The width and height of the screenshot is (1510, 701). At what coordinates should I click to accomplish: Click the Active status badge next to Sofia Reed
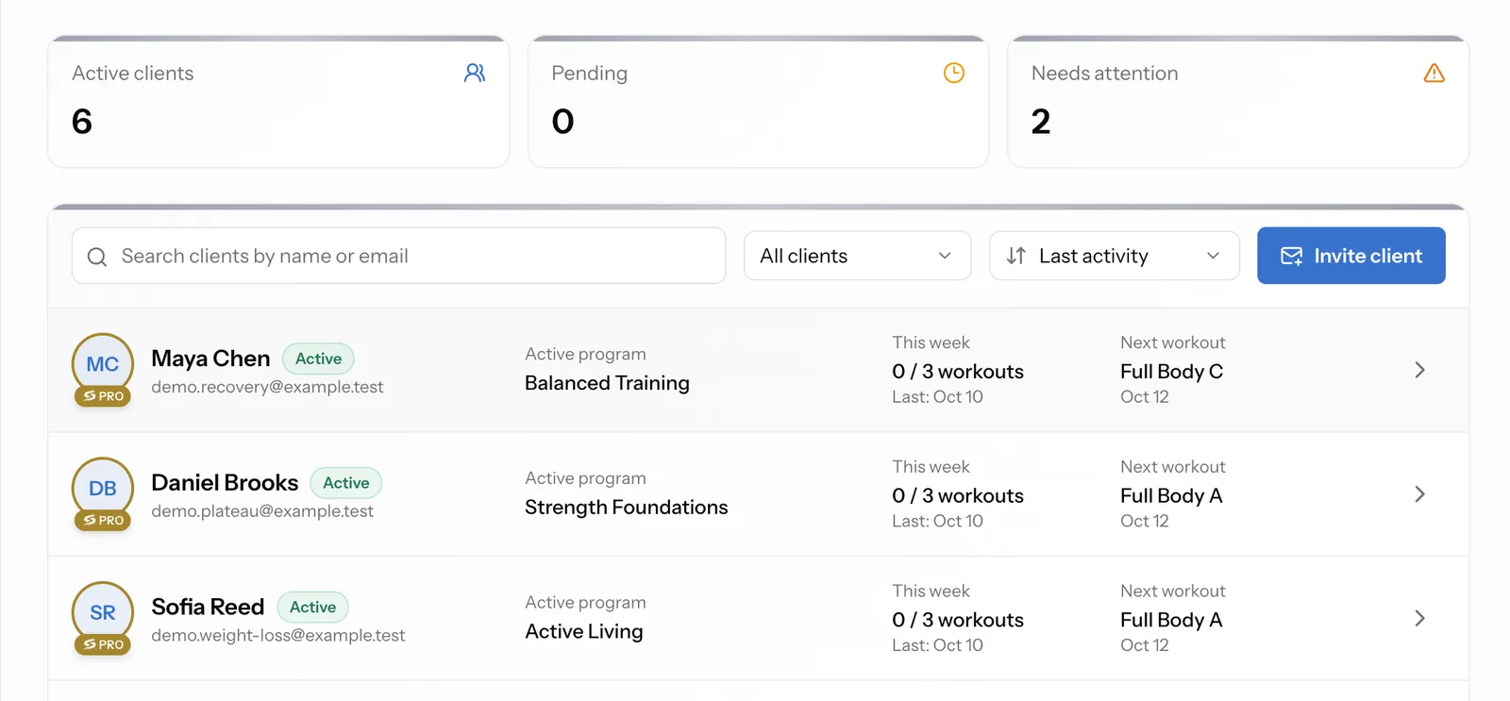(312, 607)
